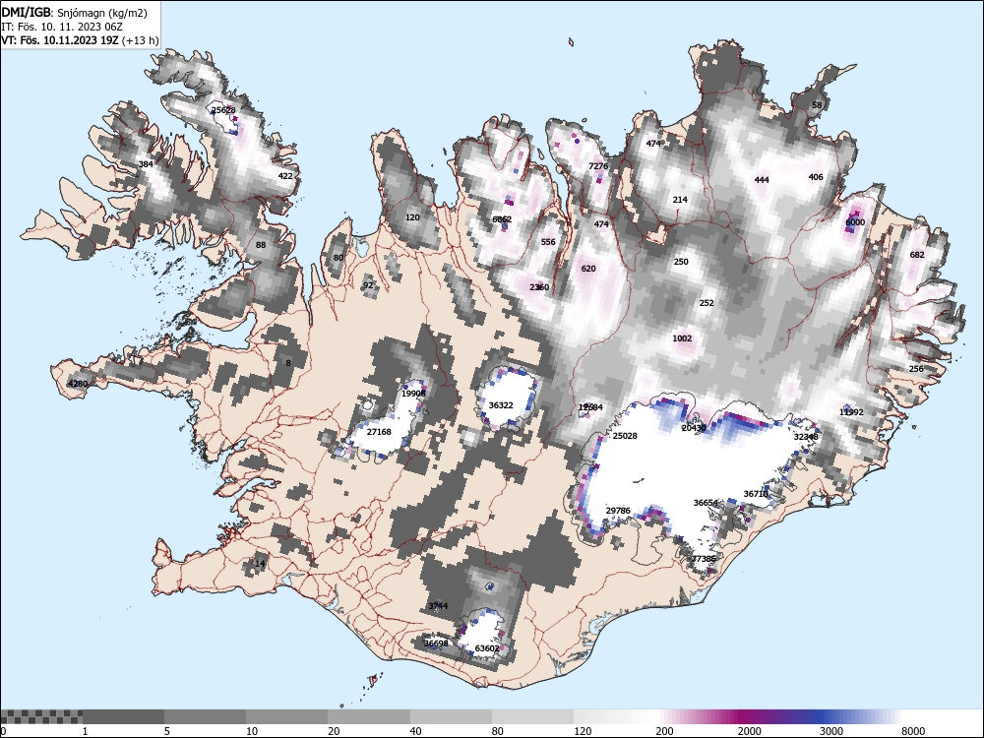Click the snow value 556
984x738 pixels.
548,242
